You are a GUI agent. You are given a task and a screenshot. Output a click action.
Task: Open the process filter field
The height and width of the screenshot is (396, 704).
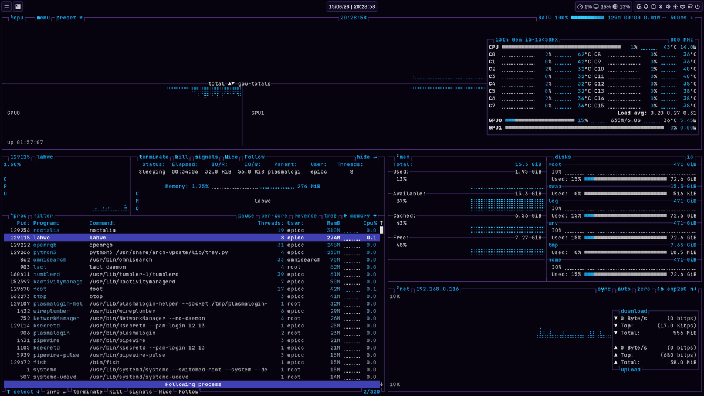point(43,216)
